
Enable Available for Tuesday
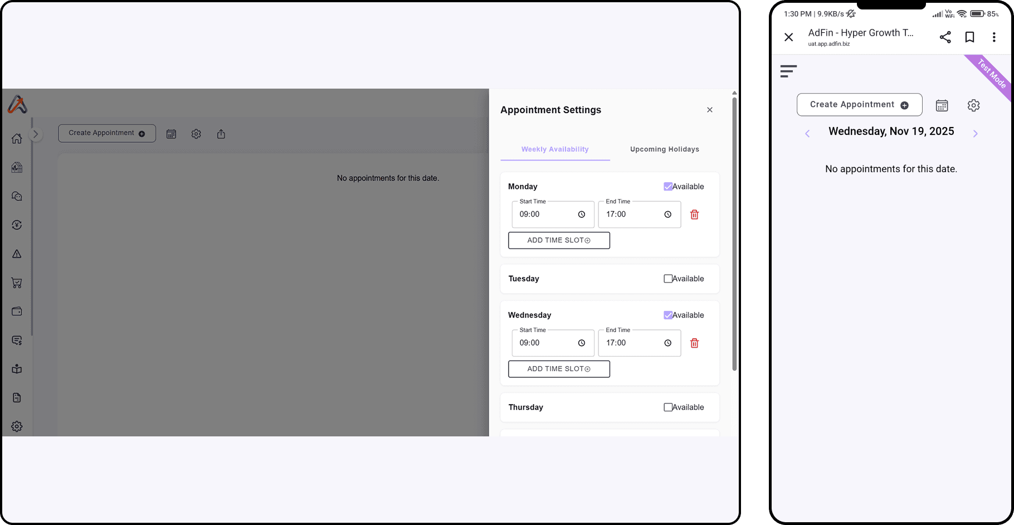point(668,278)
